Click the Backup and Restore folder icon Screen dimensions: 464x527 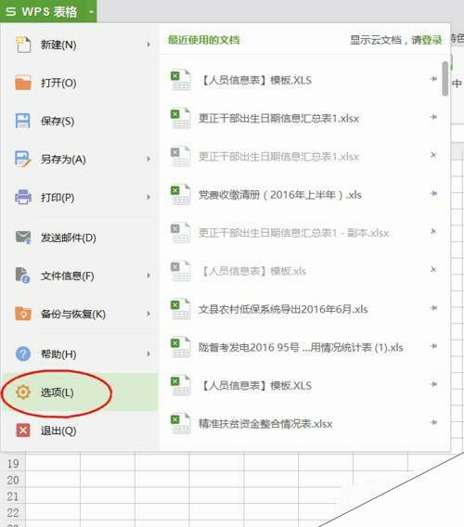(x=23, y=314)
